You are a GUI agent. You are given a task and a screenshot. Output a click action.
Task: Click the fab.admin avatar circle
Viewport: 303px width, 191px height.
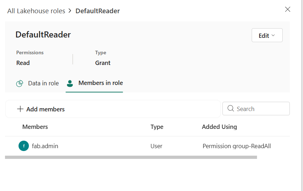click(x=24, y=146)
